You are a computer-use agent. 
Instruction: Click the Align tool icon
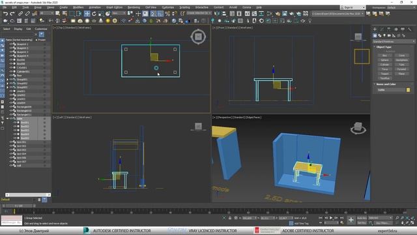[224, 14]
